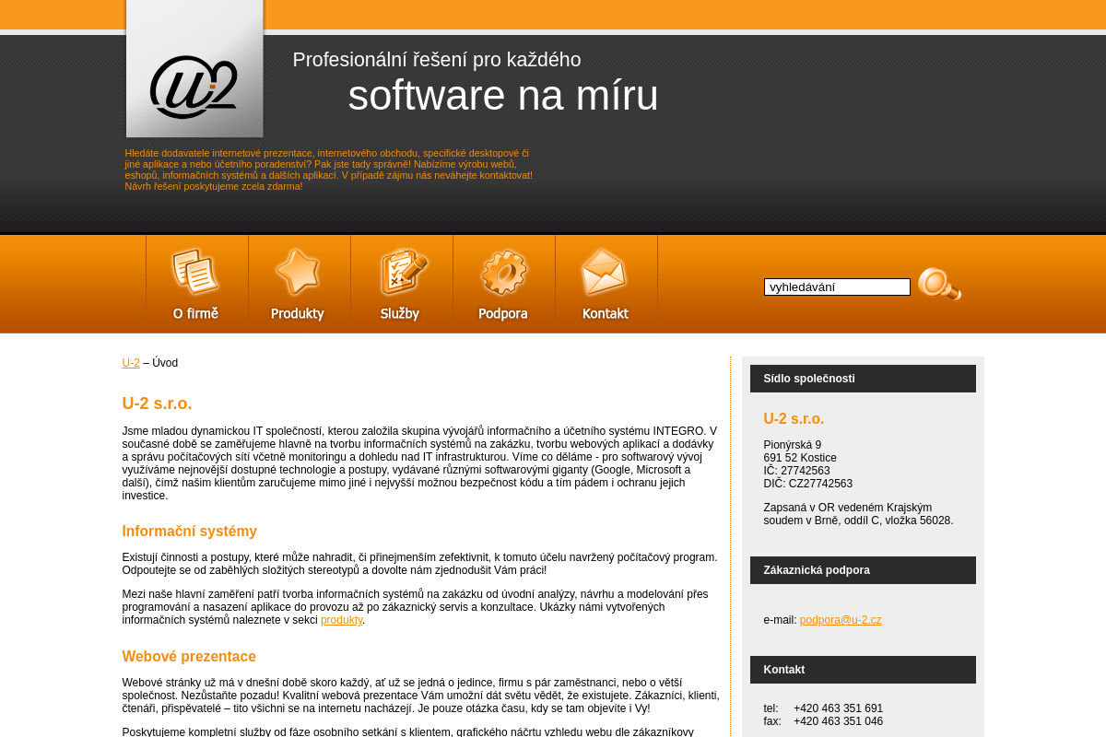Viewport: 1106px width, 737px height.
Task: Follow the U-2 breadcrumb link
Action: [x=131, y=363]
